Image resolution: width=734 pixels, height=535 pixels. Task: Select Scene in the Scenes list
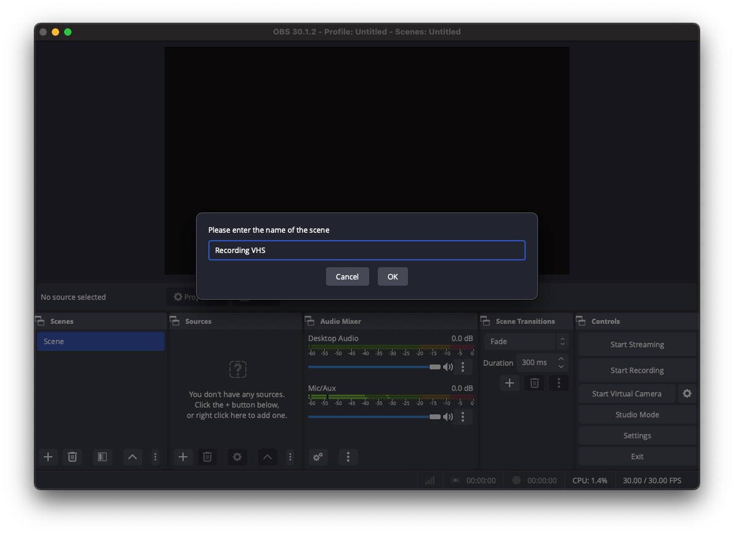point(100,342)
